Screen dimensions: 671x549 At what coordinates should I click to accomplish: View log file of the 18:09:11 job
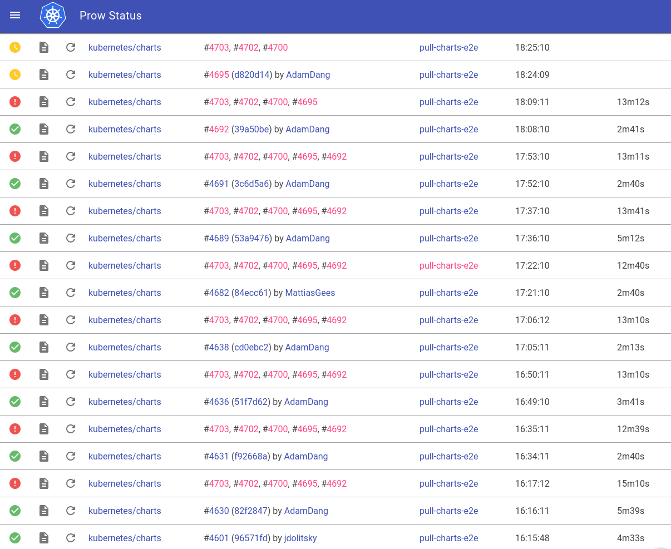point(44,102)
